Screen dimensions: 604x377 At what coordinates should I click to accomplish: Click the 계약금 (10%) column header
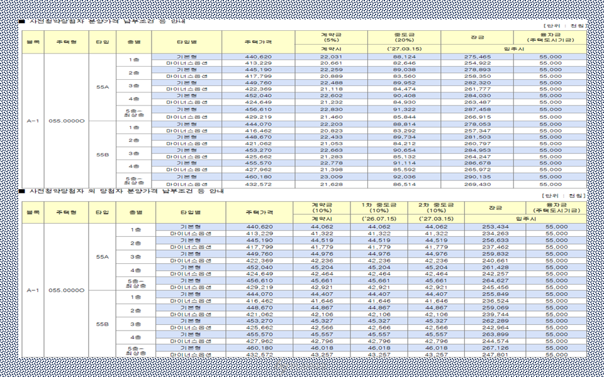coord(322,208)
